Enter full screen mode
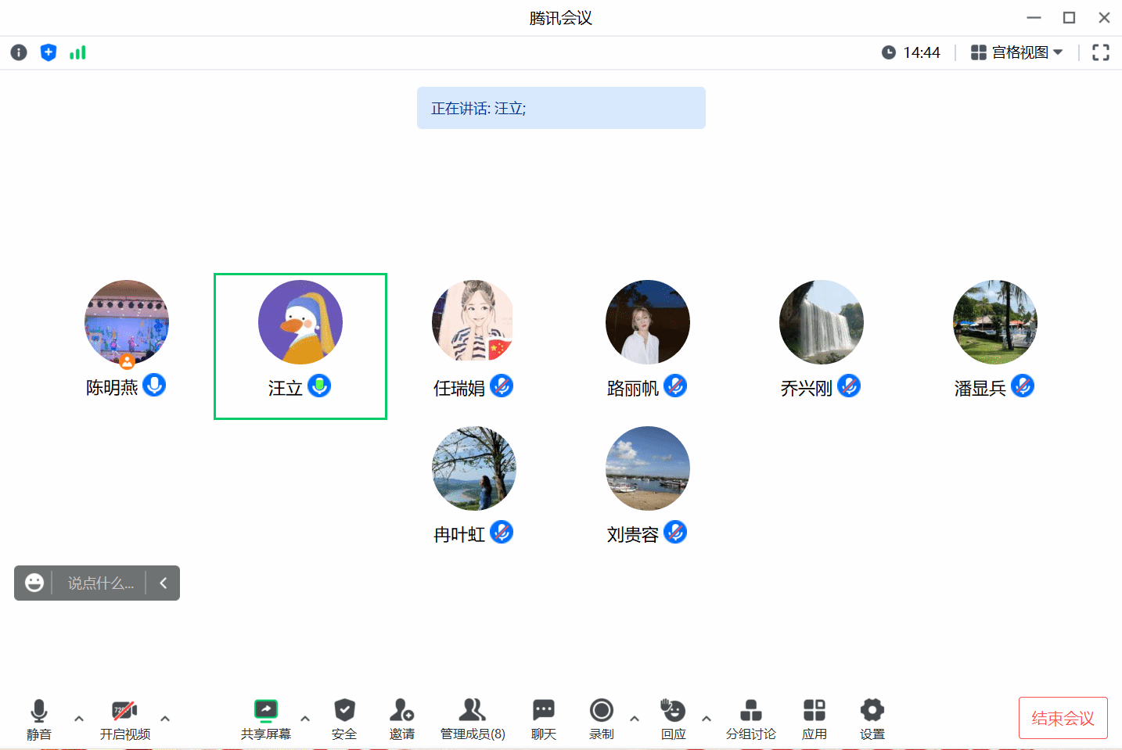 tap(1100, 52)
